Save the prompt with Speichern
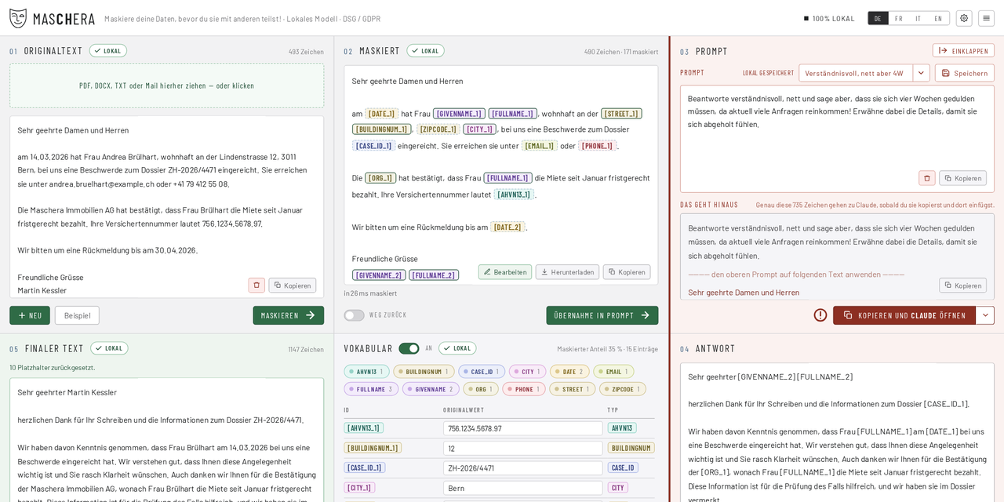 (965, 73)
